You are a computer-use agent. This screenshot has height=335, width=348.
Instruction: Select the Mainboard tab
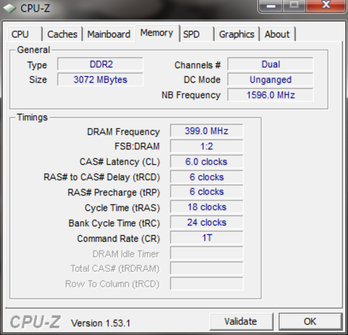[x=109, y=34]
